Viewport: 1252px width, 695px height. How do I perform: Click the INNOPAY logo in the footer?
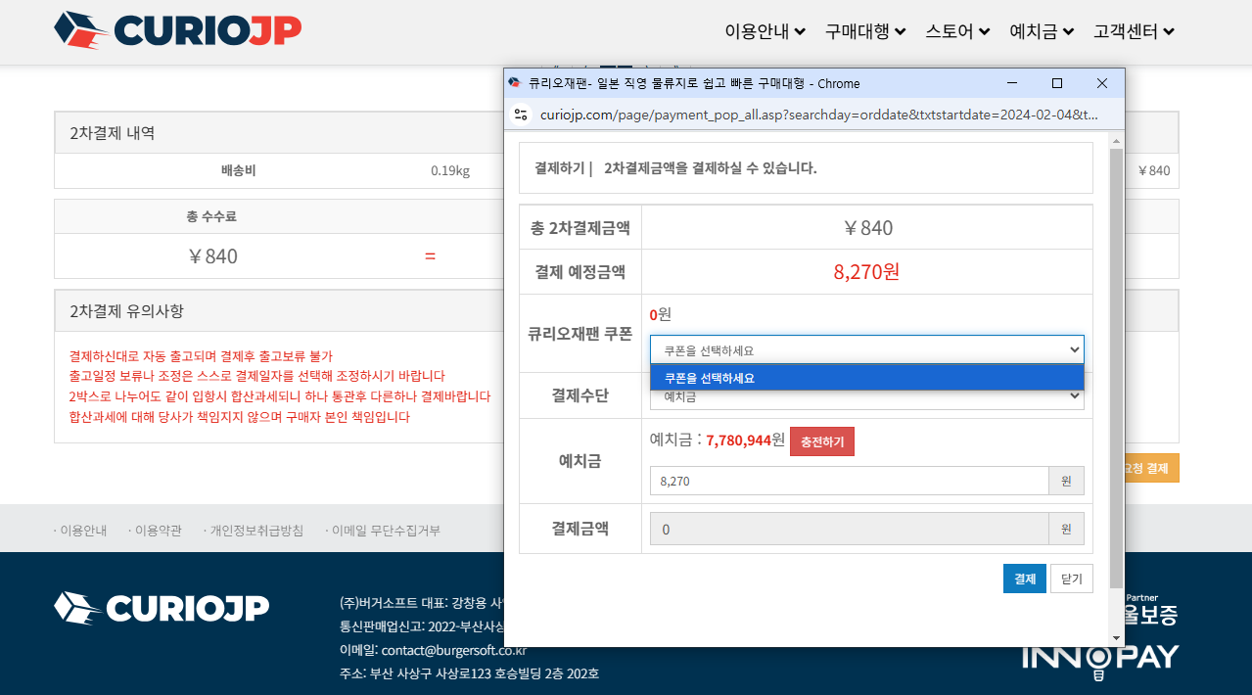point(1100,658)
